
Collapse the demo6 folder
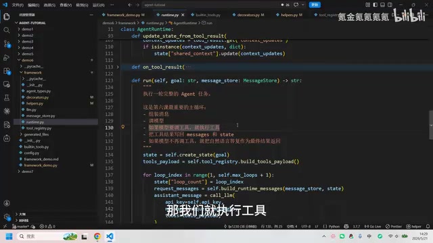pos(27,60)
